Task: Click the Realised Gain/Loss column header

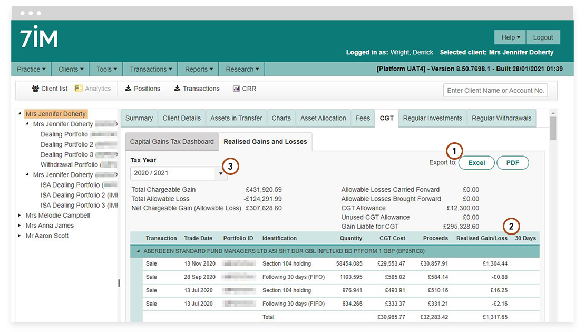Action: tap(482, 238)
